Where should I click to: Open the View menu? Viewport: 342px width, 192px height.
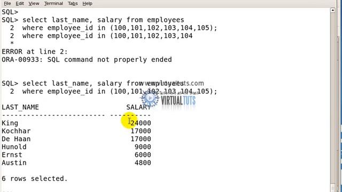coord(34,4)
